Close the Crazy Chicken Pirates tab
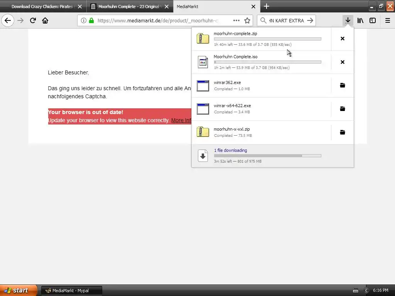This screenshot has width=395, height=296. coord(80,7)
